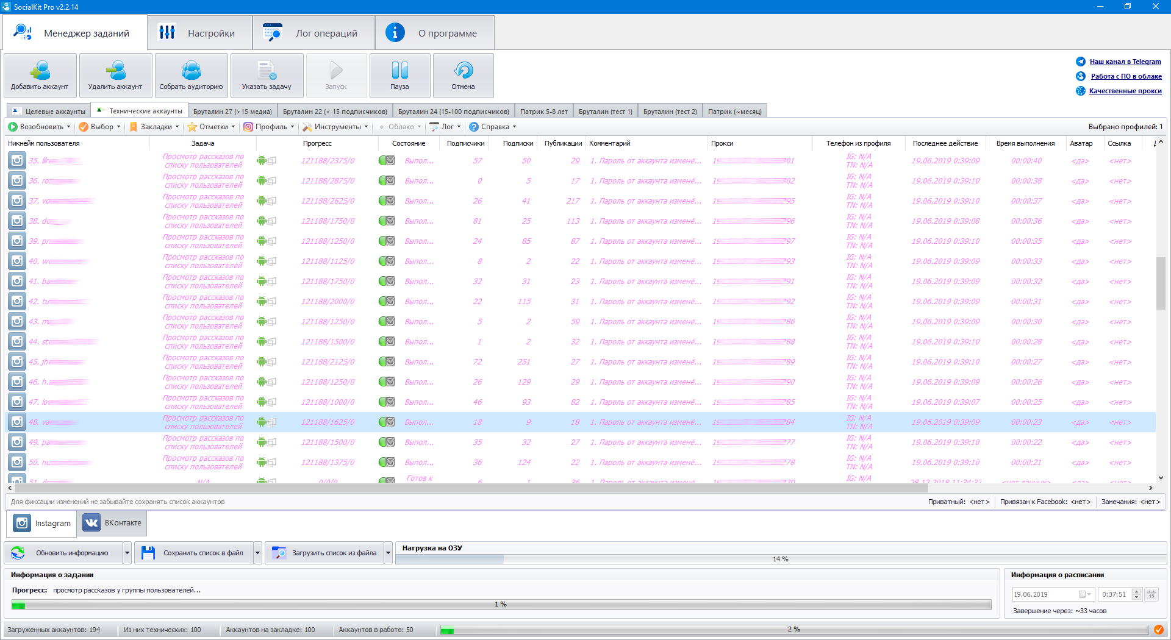Open the Возобновить dropdown menu
This screenshot has width=1171, height=640.
[40, 127]
